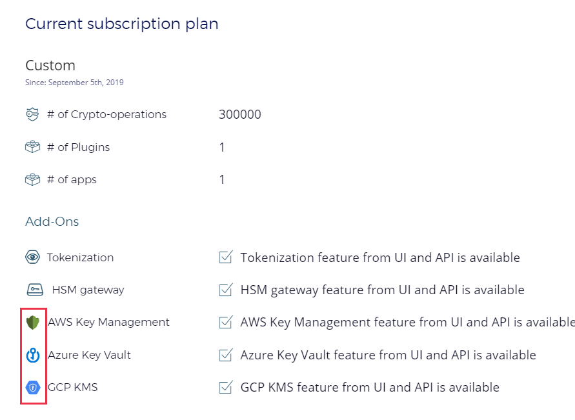Toggle the AWS Key Management feature checkbox
The height and width of the screenshot is (420, 575).
(226, 322)
